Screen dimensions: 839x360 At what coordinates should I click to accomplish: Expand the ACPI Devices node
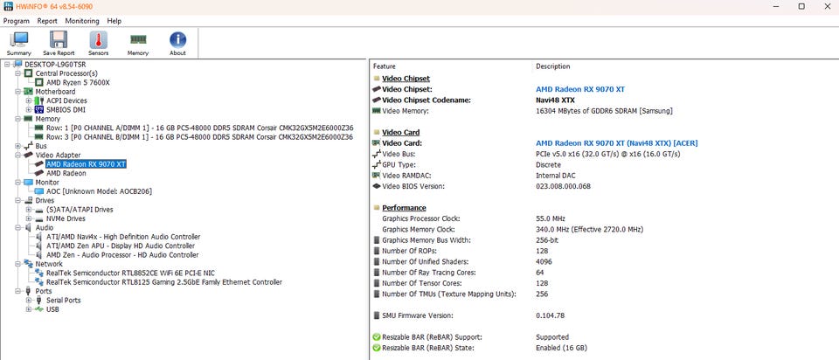pos(28,100)
